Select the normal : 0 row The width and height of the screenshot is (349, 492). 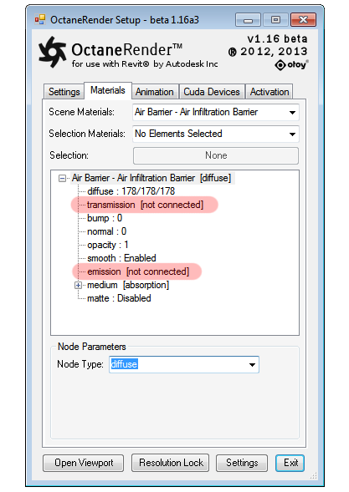106,231
